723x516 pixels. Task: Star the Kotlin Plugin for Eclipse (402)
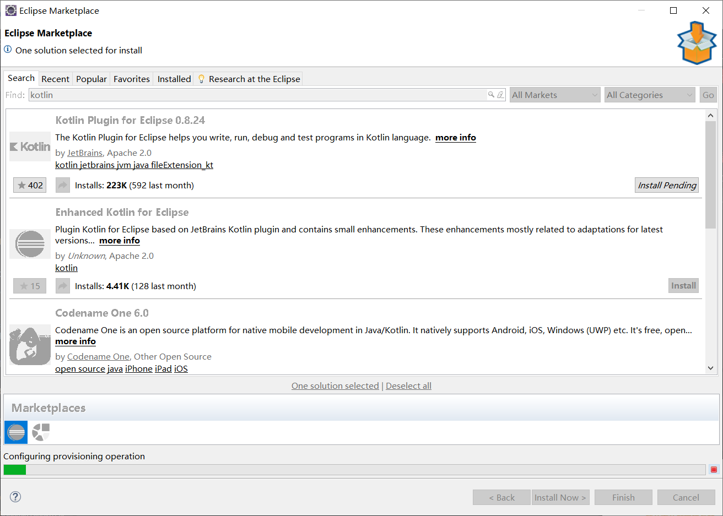(30, 185)
